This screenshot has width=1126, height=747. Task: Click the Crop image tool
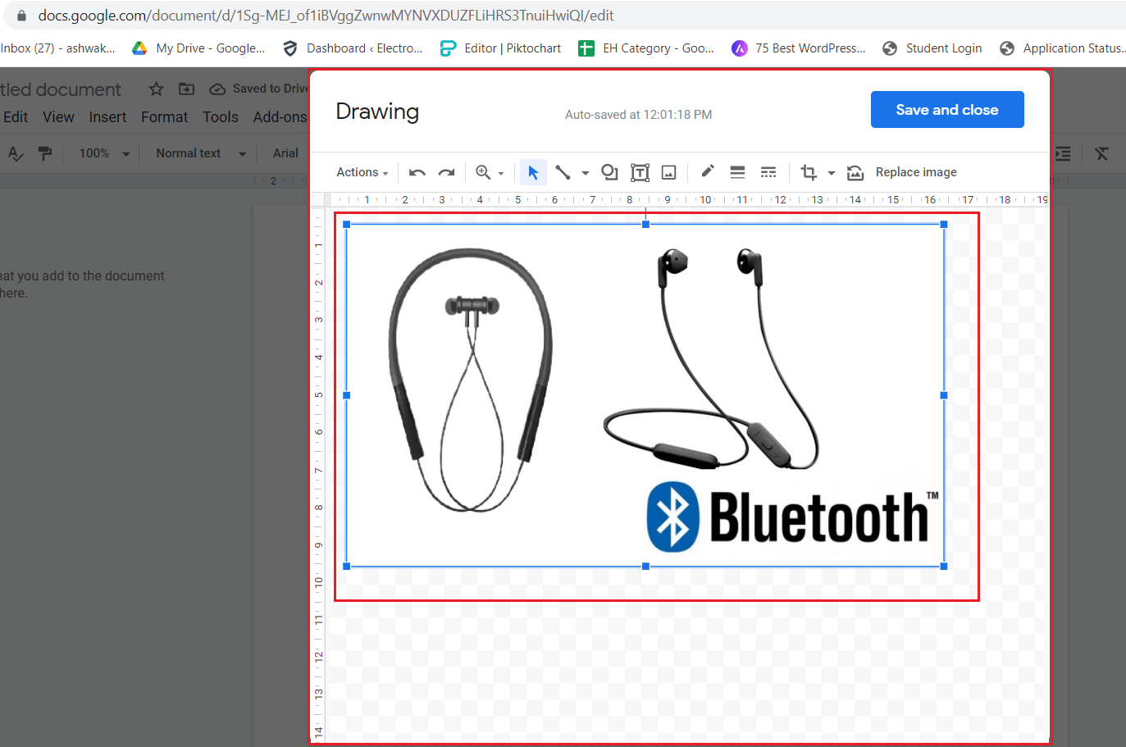[x=809, y=172]
